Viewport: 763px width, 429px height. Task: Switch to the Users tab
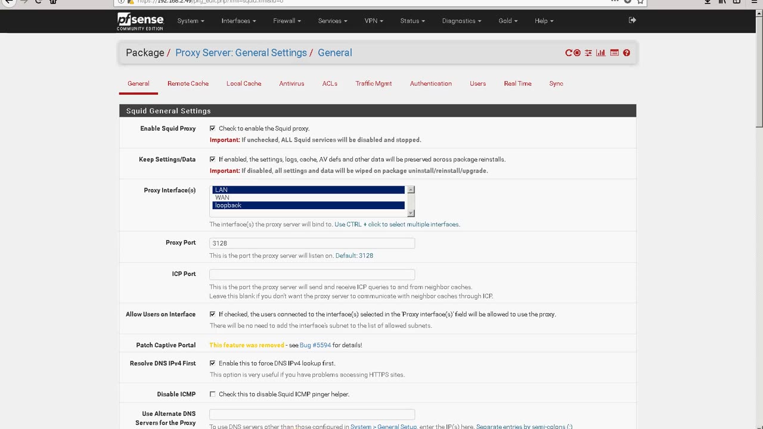(477, 83)
